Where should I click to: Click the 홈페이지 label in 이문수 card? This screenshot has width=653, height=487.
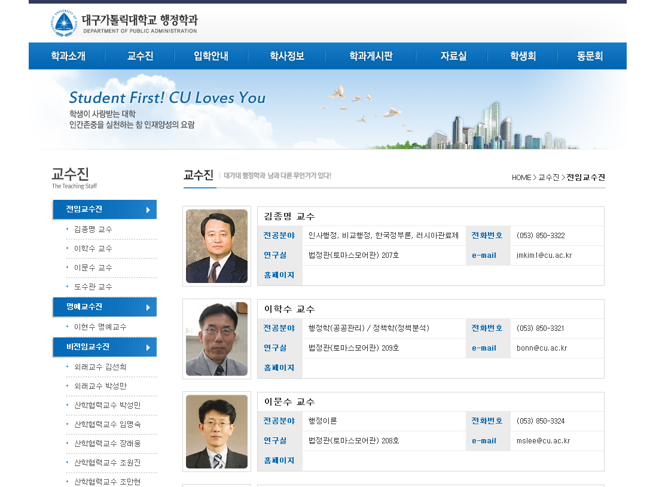[x=279, y=461]
